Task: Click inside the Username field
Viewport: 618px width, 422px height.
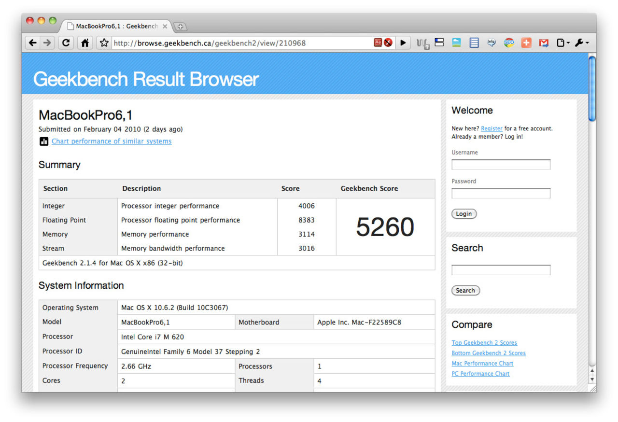Action: coord(501,165)
